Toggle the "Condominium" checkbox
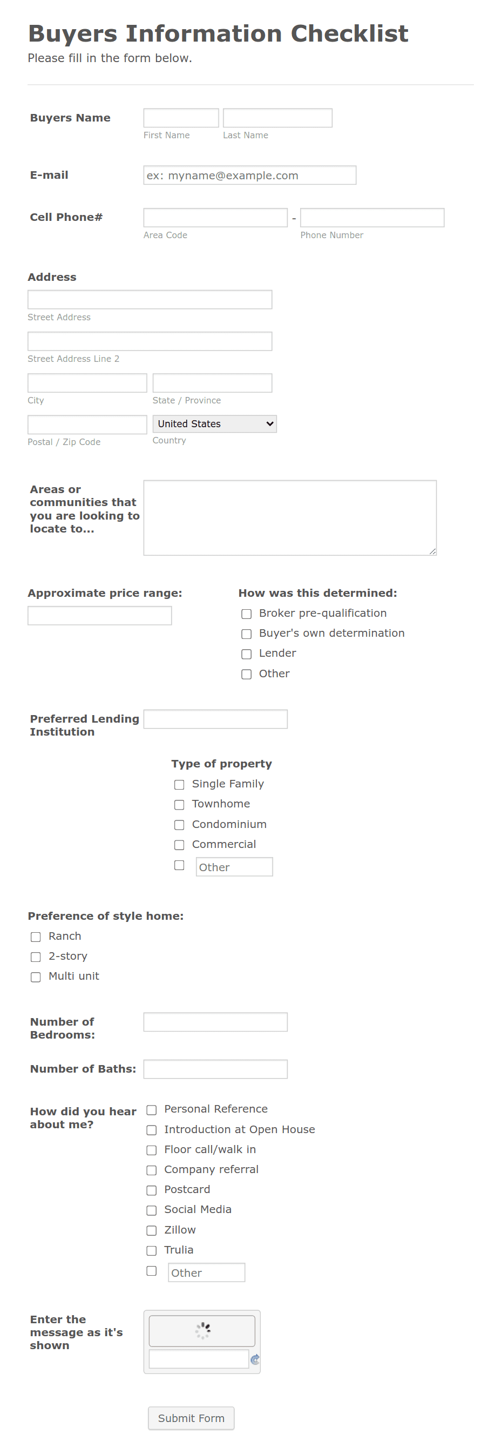Viewport: 502px width, 1448px height. [179, 825]
